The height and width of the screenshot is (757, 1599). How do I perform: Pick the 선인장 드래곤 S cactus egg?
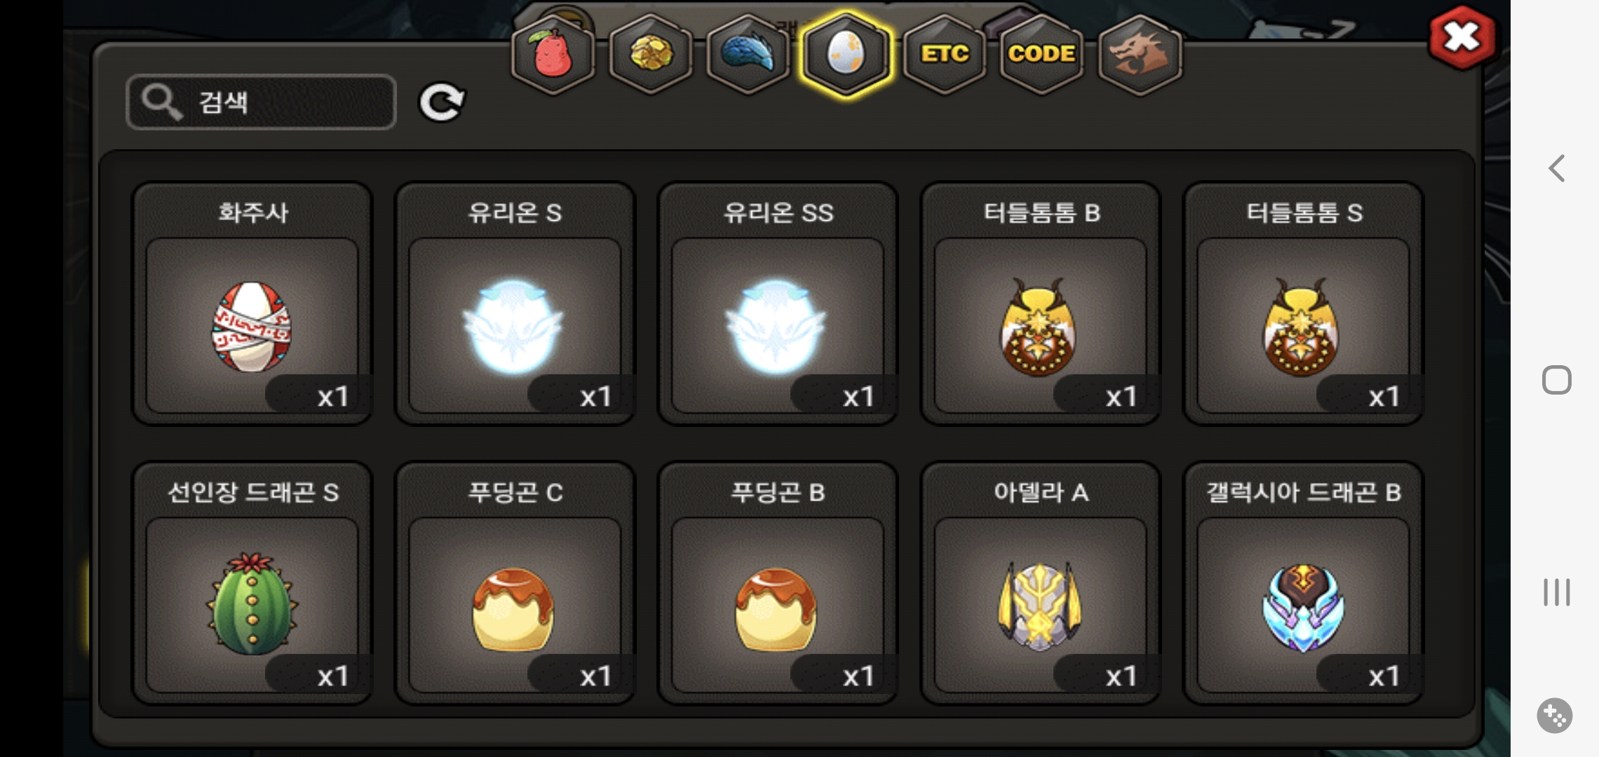(x=252, y=583)
